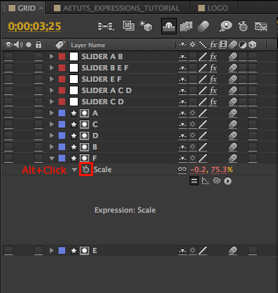Click the current time 0;00;03;25 display

35,27
